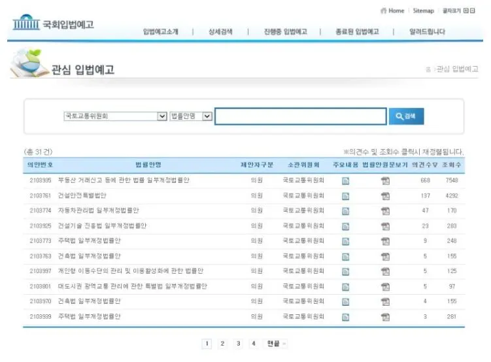491x362 pixels.
Task: Click view count 4292
Action: coord(452,195)
